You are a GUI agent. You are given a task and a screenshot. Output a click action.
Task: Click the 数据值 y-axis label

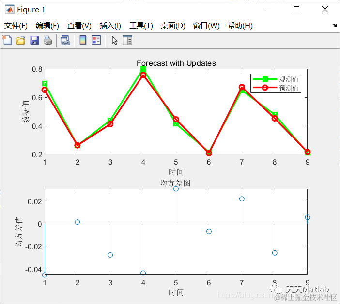pos(26,112)
